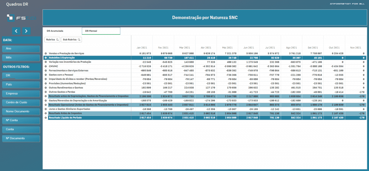Expand Juros e Gastos Similares Suportados row
The width and height of the screenshot is (369, 171).
pyautogui.click(x=46, y=109)
